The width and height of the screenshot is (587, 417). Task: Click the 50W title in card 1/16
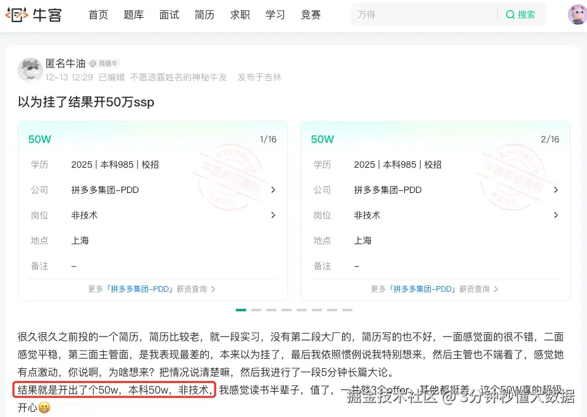click(x=40, y=139)
